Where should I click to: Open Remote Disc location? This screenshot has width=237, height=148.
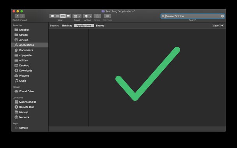click(30, 107)
